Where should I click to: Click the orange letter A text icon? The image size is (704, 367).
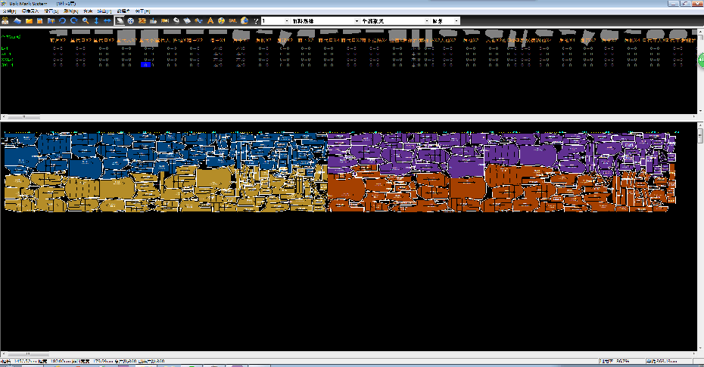coord(210,20)
